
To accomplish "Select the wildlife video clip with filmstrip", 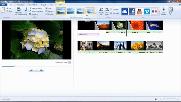I will point(154,46).
